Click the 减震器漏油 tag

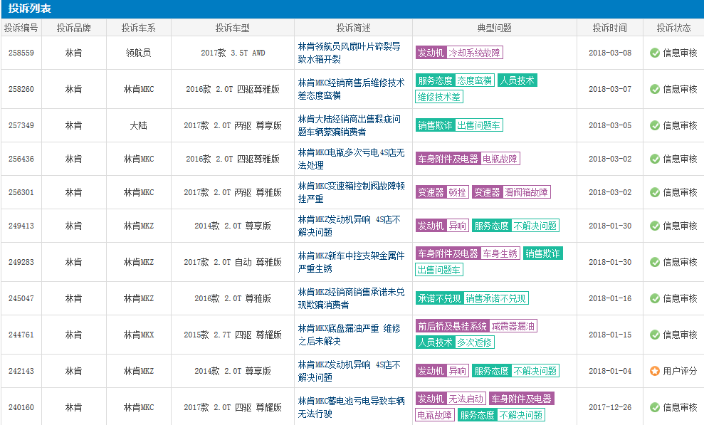[x=513, y=326]
